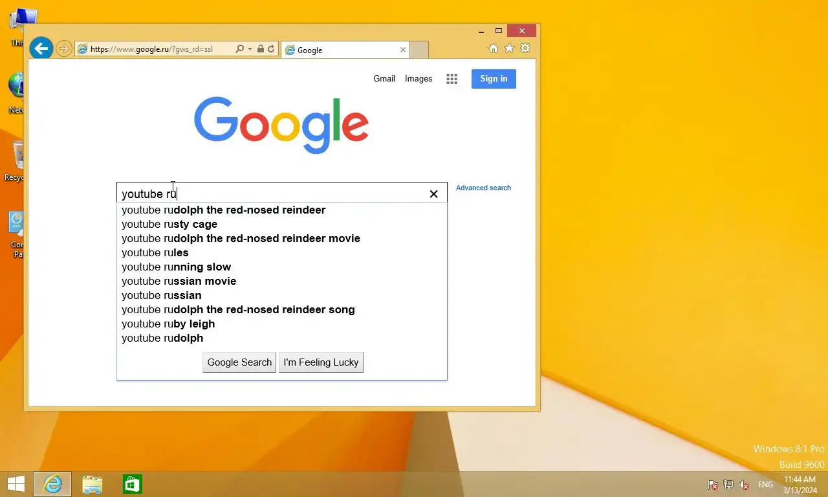
Task: Maximize the Internet Explorer window
Action: point(498,30)
